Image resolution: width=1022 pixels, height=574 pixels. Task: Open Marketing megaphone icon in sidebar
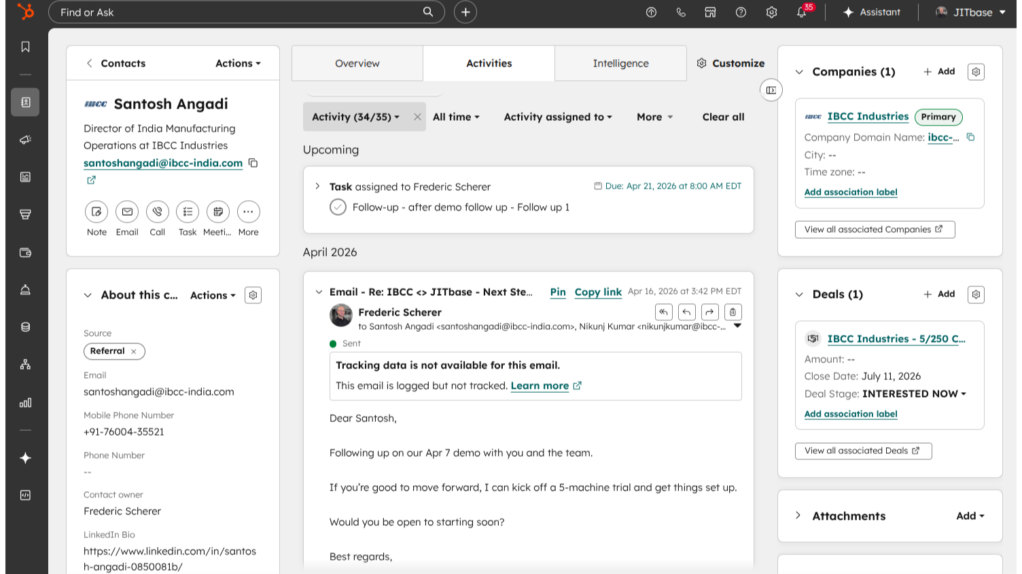(x=25, y=140)
